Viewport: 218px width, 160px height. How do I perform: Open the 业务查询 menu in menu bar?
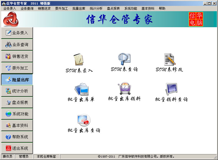coord(27,8)
